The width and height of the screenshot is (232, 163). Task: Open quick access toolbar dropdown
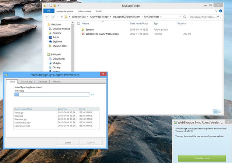click(58, 6)
